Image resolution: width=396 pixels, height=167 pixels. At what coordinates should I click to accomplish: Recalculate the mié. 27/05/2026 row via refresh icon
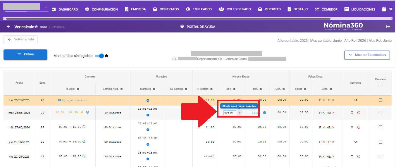(x=352, y=127)
